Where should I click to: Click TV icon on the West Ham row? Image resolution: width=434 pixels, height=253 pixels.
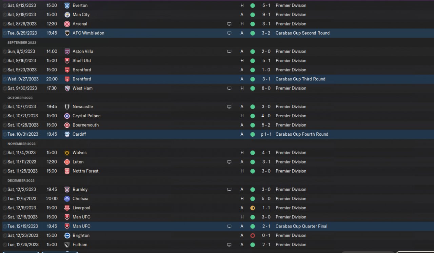coord(229,88)
